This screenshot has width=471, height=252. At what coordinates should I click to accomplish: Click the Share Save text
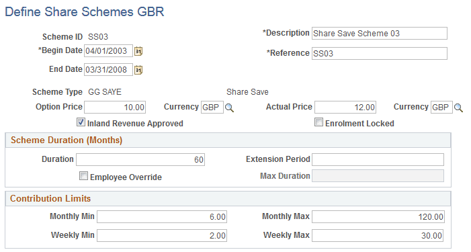point(247,92)
